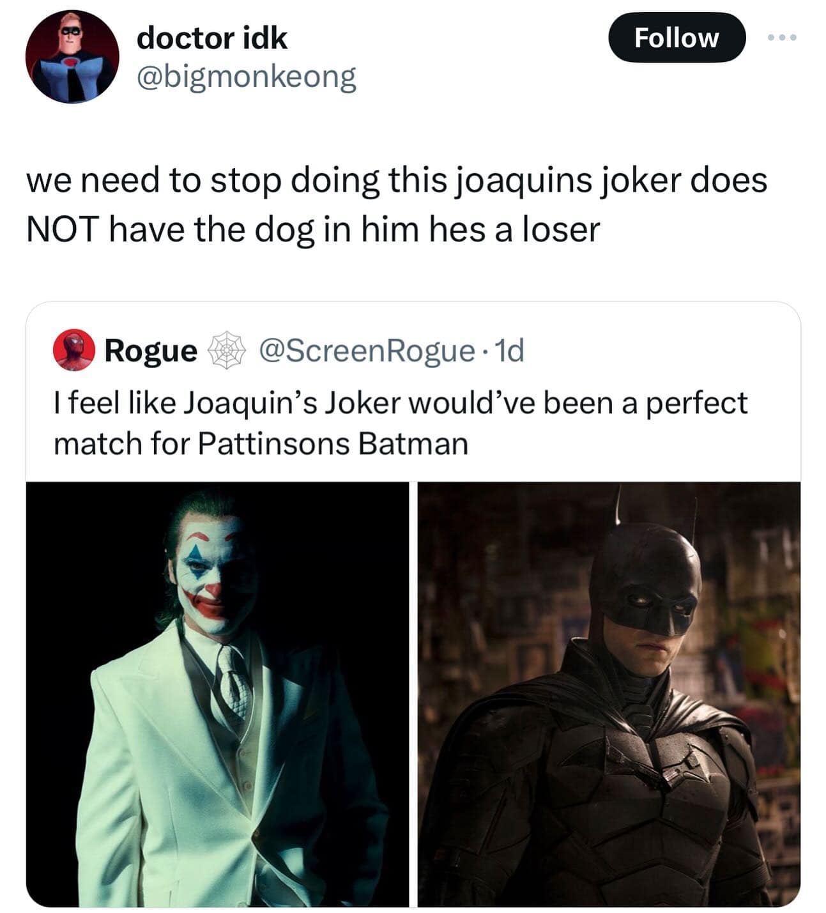Open the Batman image on the right
Viewport: 826px width, 913px height.
pyautogui.click(x=609, y=694)
